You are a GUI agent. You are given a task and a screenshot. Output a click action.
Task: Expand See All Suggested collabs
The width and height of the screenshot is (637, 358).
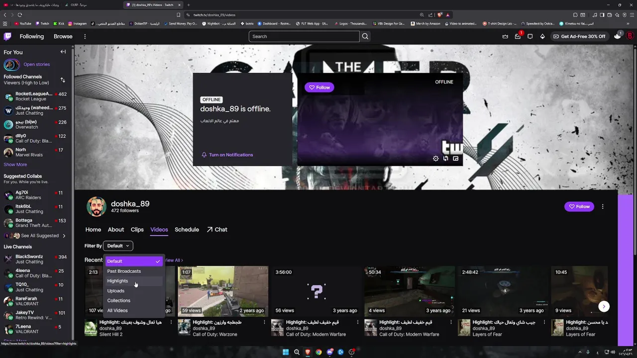35,236
